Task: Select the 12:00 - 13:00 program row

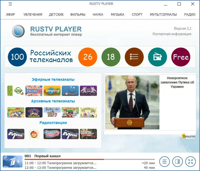Action: coord(90,168)
